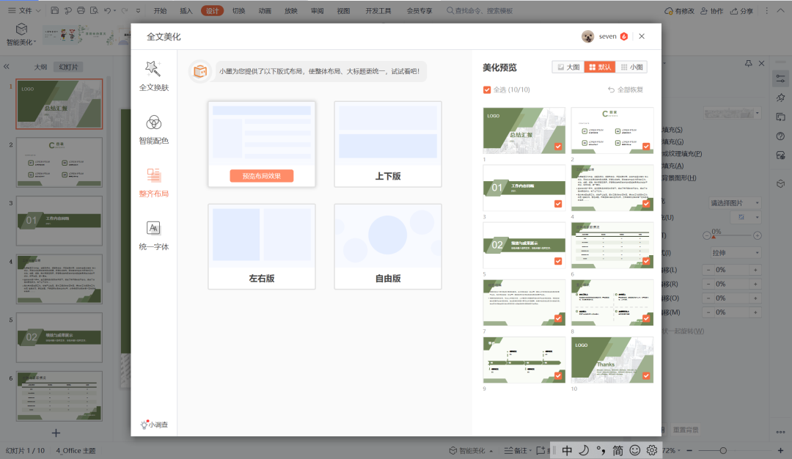Open the 大纲 outline tab

(x=41, y=67)
